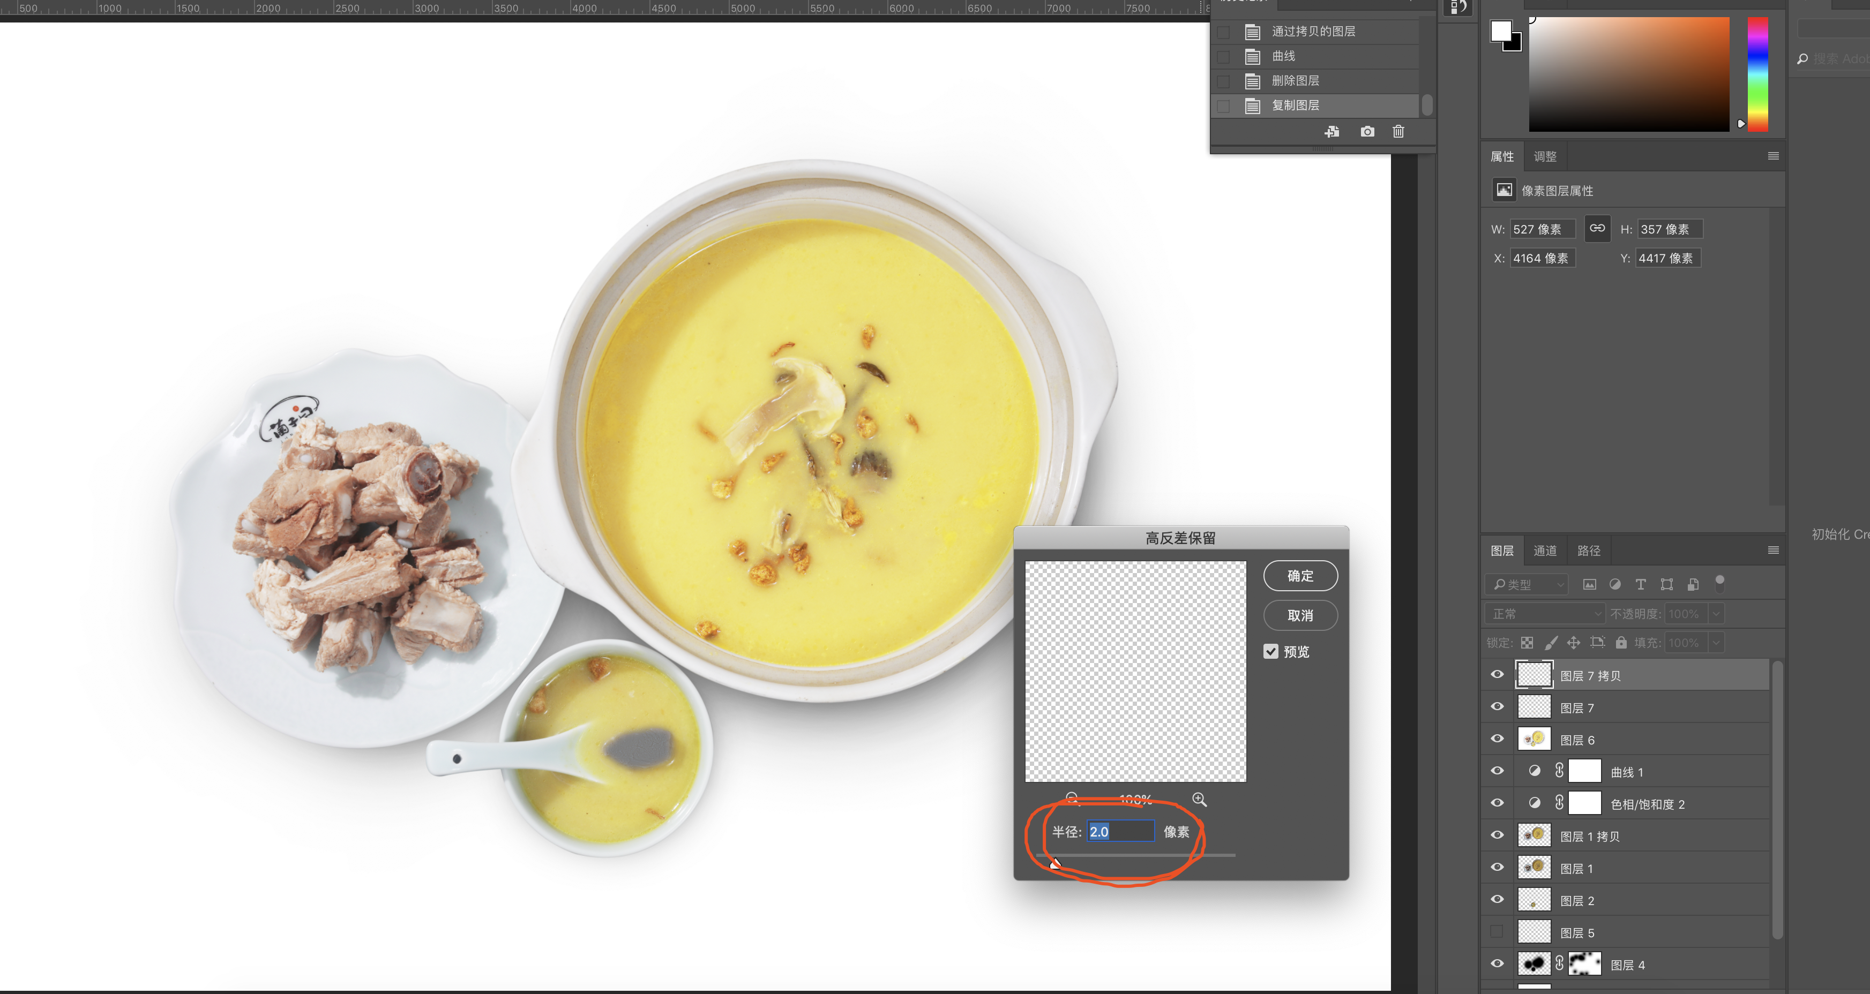
Task: Filter layers by text type icon
Action: click(x=1640, y=584)
